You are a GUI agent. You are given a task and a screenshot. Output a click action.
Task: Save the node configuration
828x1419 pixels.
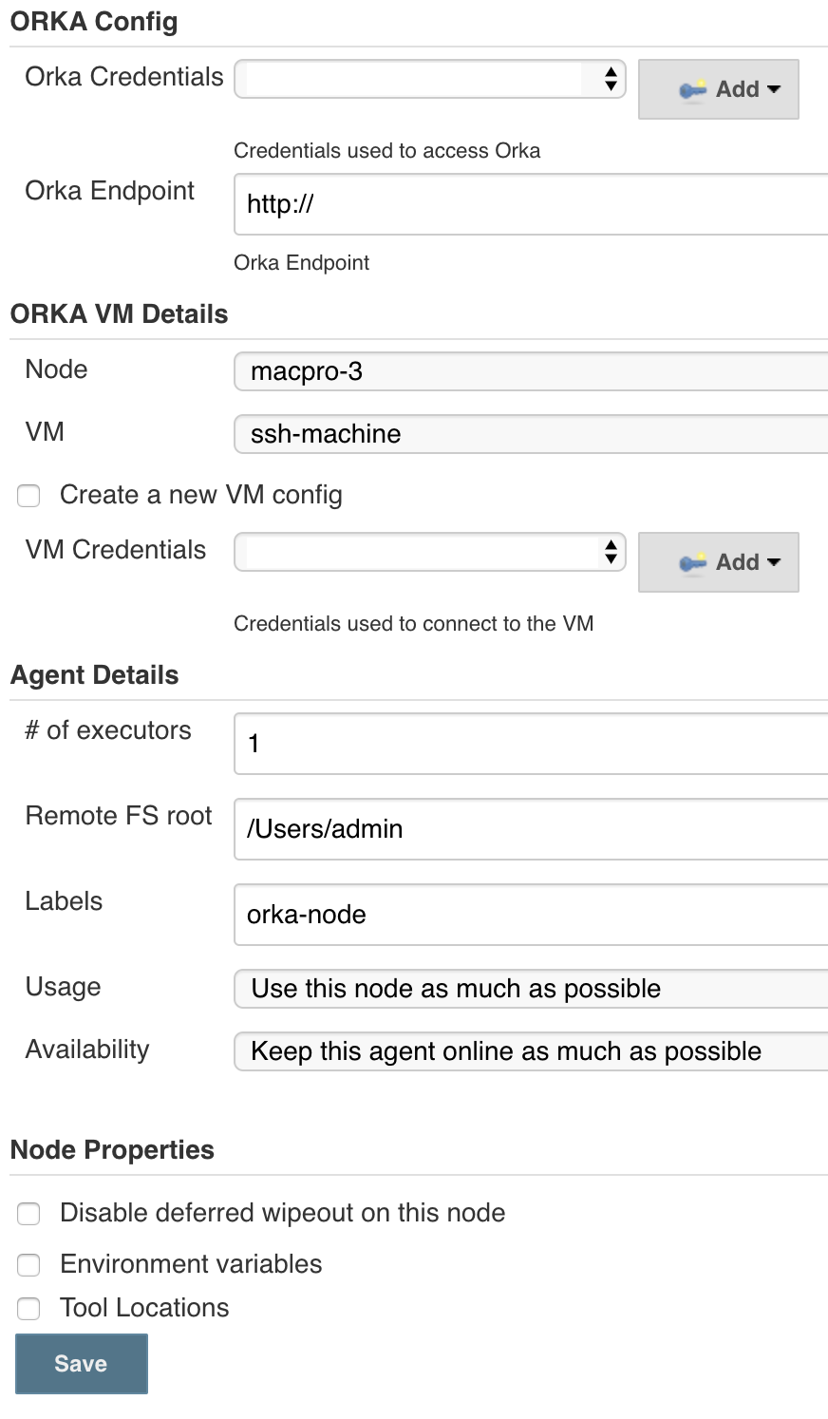point(82,1364)
